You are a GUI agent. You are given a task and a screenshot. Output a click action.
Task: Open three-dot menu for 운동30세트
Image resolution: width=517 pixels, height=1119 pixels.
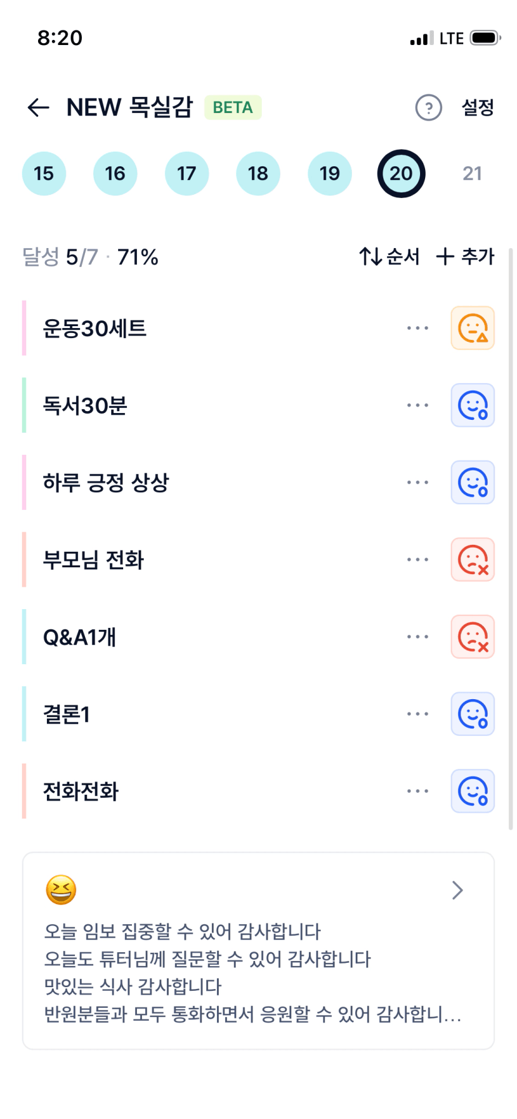(417, 328)
